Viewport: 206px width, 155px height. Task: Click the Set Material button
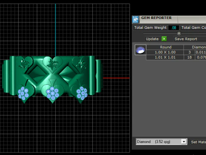click(198, 142)
